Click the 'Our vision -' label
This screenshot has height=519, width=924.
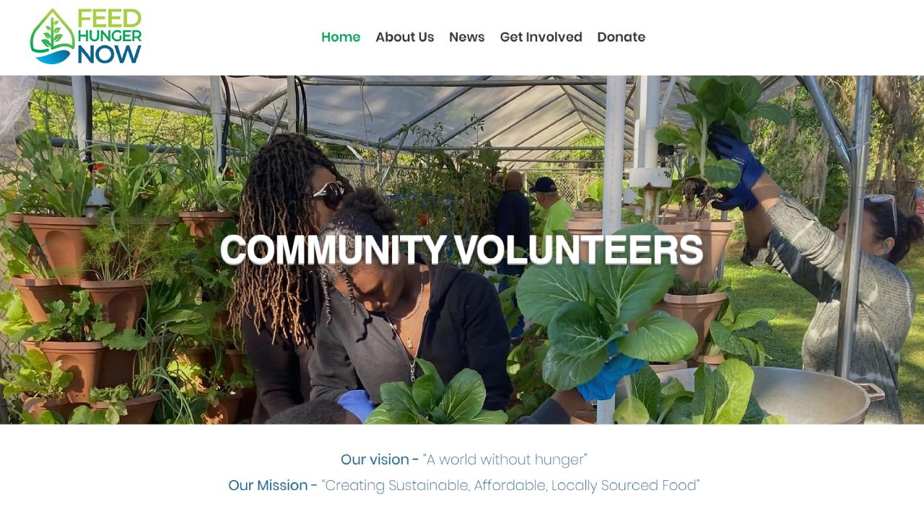point(380,459)
